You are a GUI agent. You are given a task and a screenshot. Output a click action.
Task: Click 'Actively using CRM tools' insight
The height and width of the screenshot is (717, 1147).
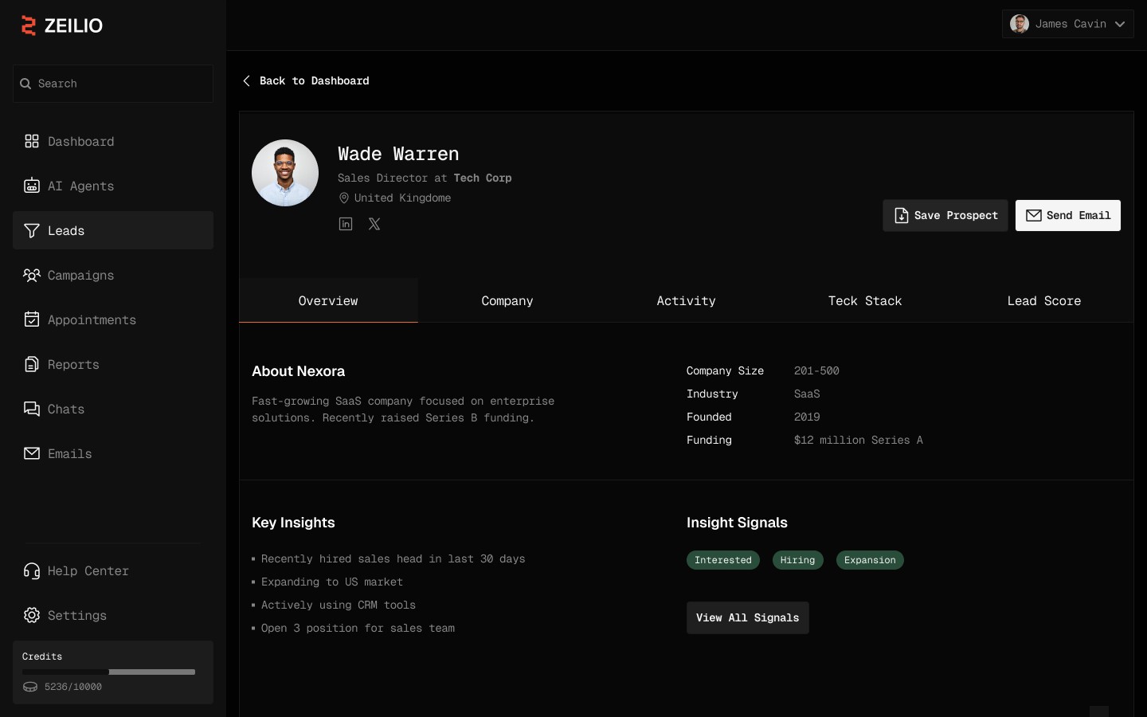click(x=339, y=605)
